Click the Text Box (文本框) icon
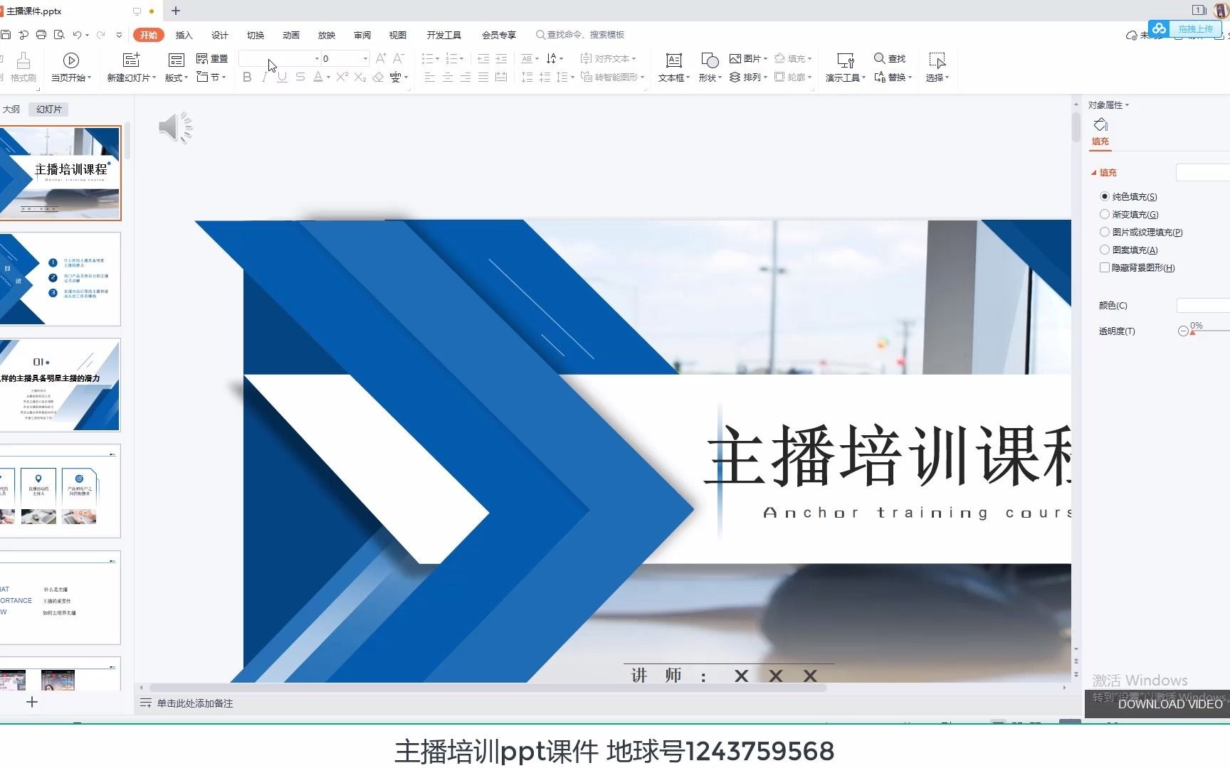 click(x=674, y=60)
